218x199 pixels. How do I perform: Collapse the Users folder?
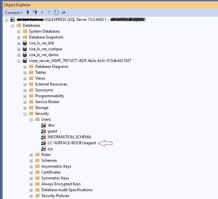point(31,120)
